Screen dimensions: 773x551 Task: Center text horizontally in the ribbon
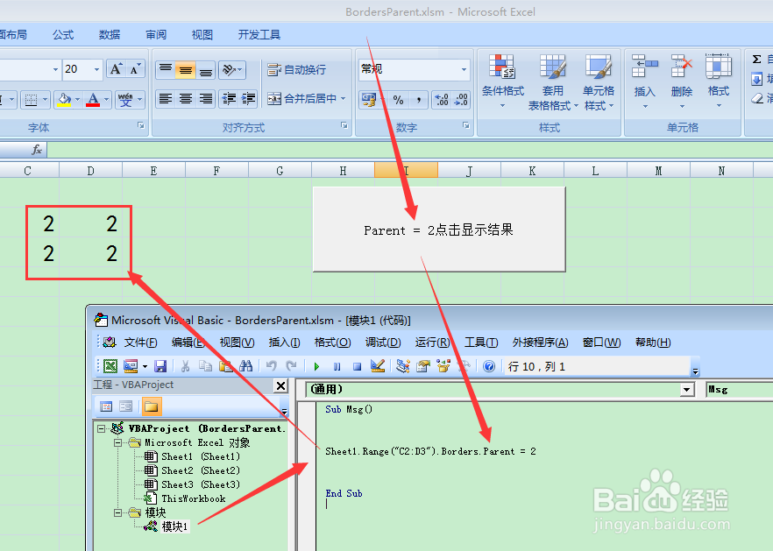pos(186,99)
